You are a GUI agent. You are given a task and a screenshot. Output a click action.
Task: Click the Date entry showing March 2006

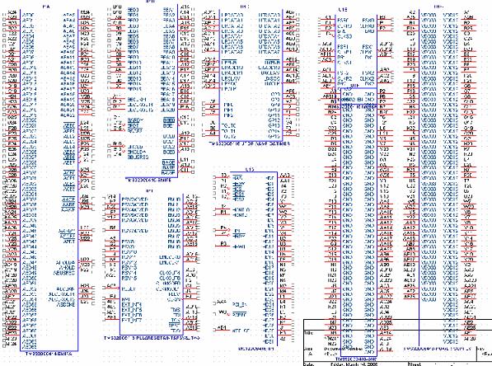point(354,364)
